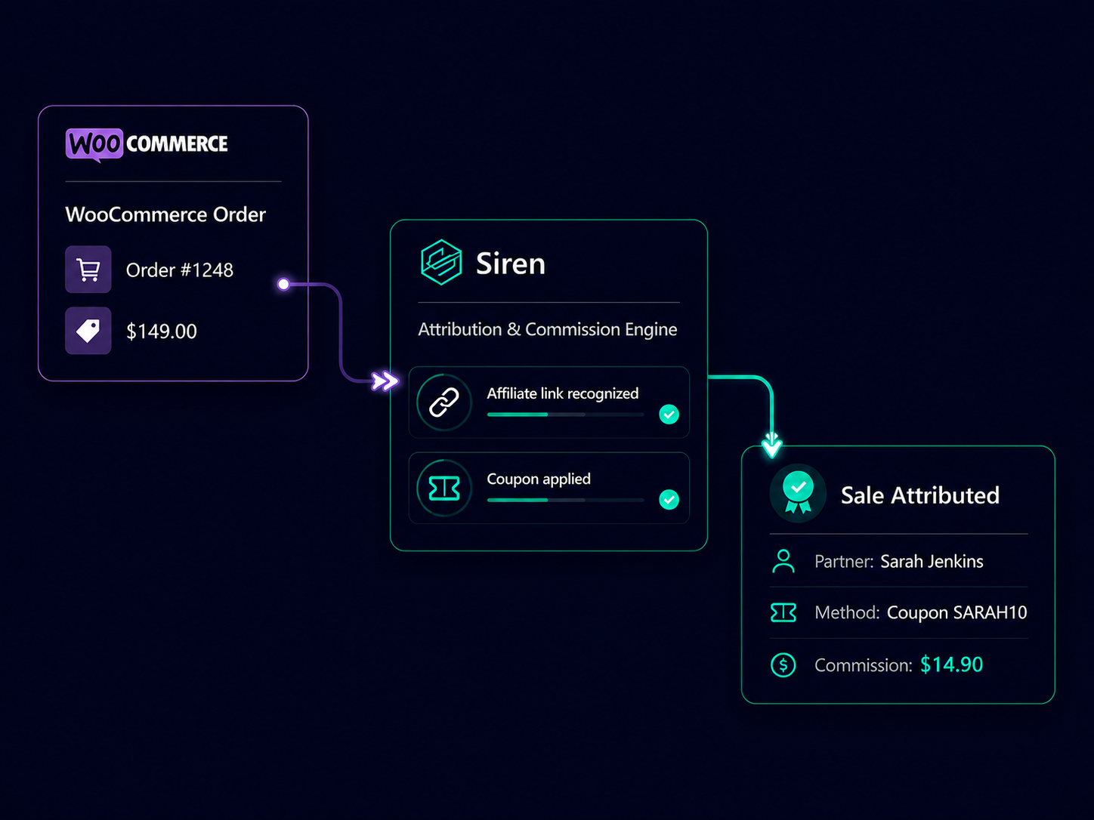Click the coupon ticket icon for Coupon applied
The width and height of the screenshot is (1094, 820).
point(444,489)
